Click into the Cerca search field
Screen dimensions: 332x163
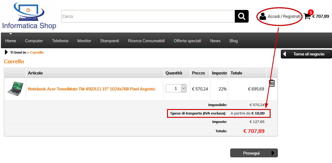point(147,16)
